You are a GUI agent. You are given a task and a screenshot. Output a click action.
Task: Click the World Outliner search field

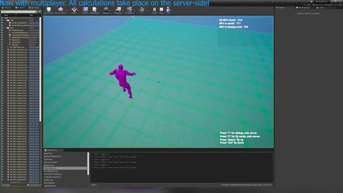pos(18,12)
